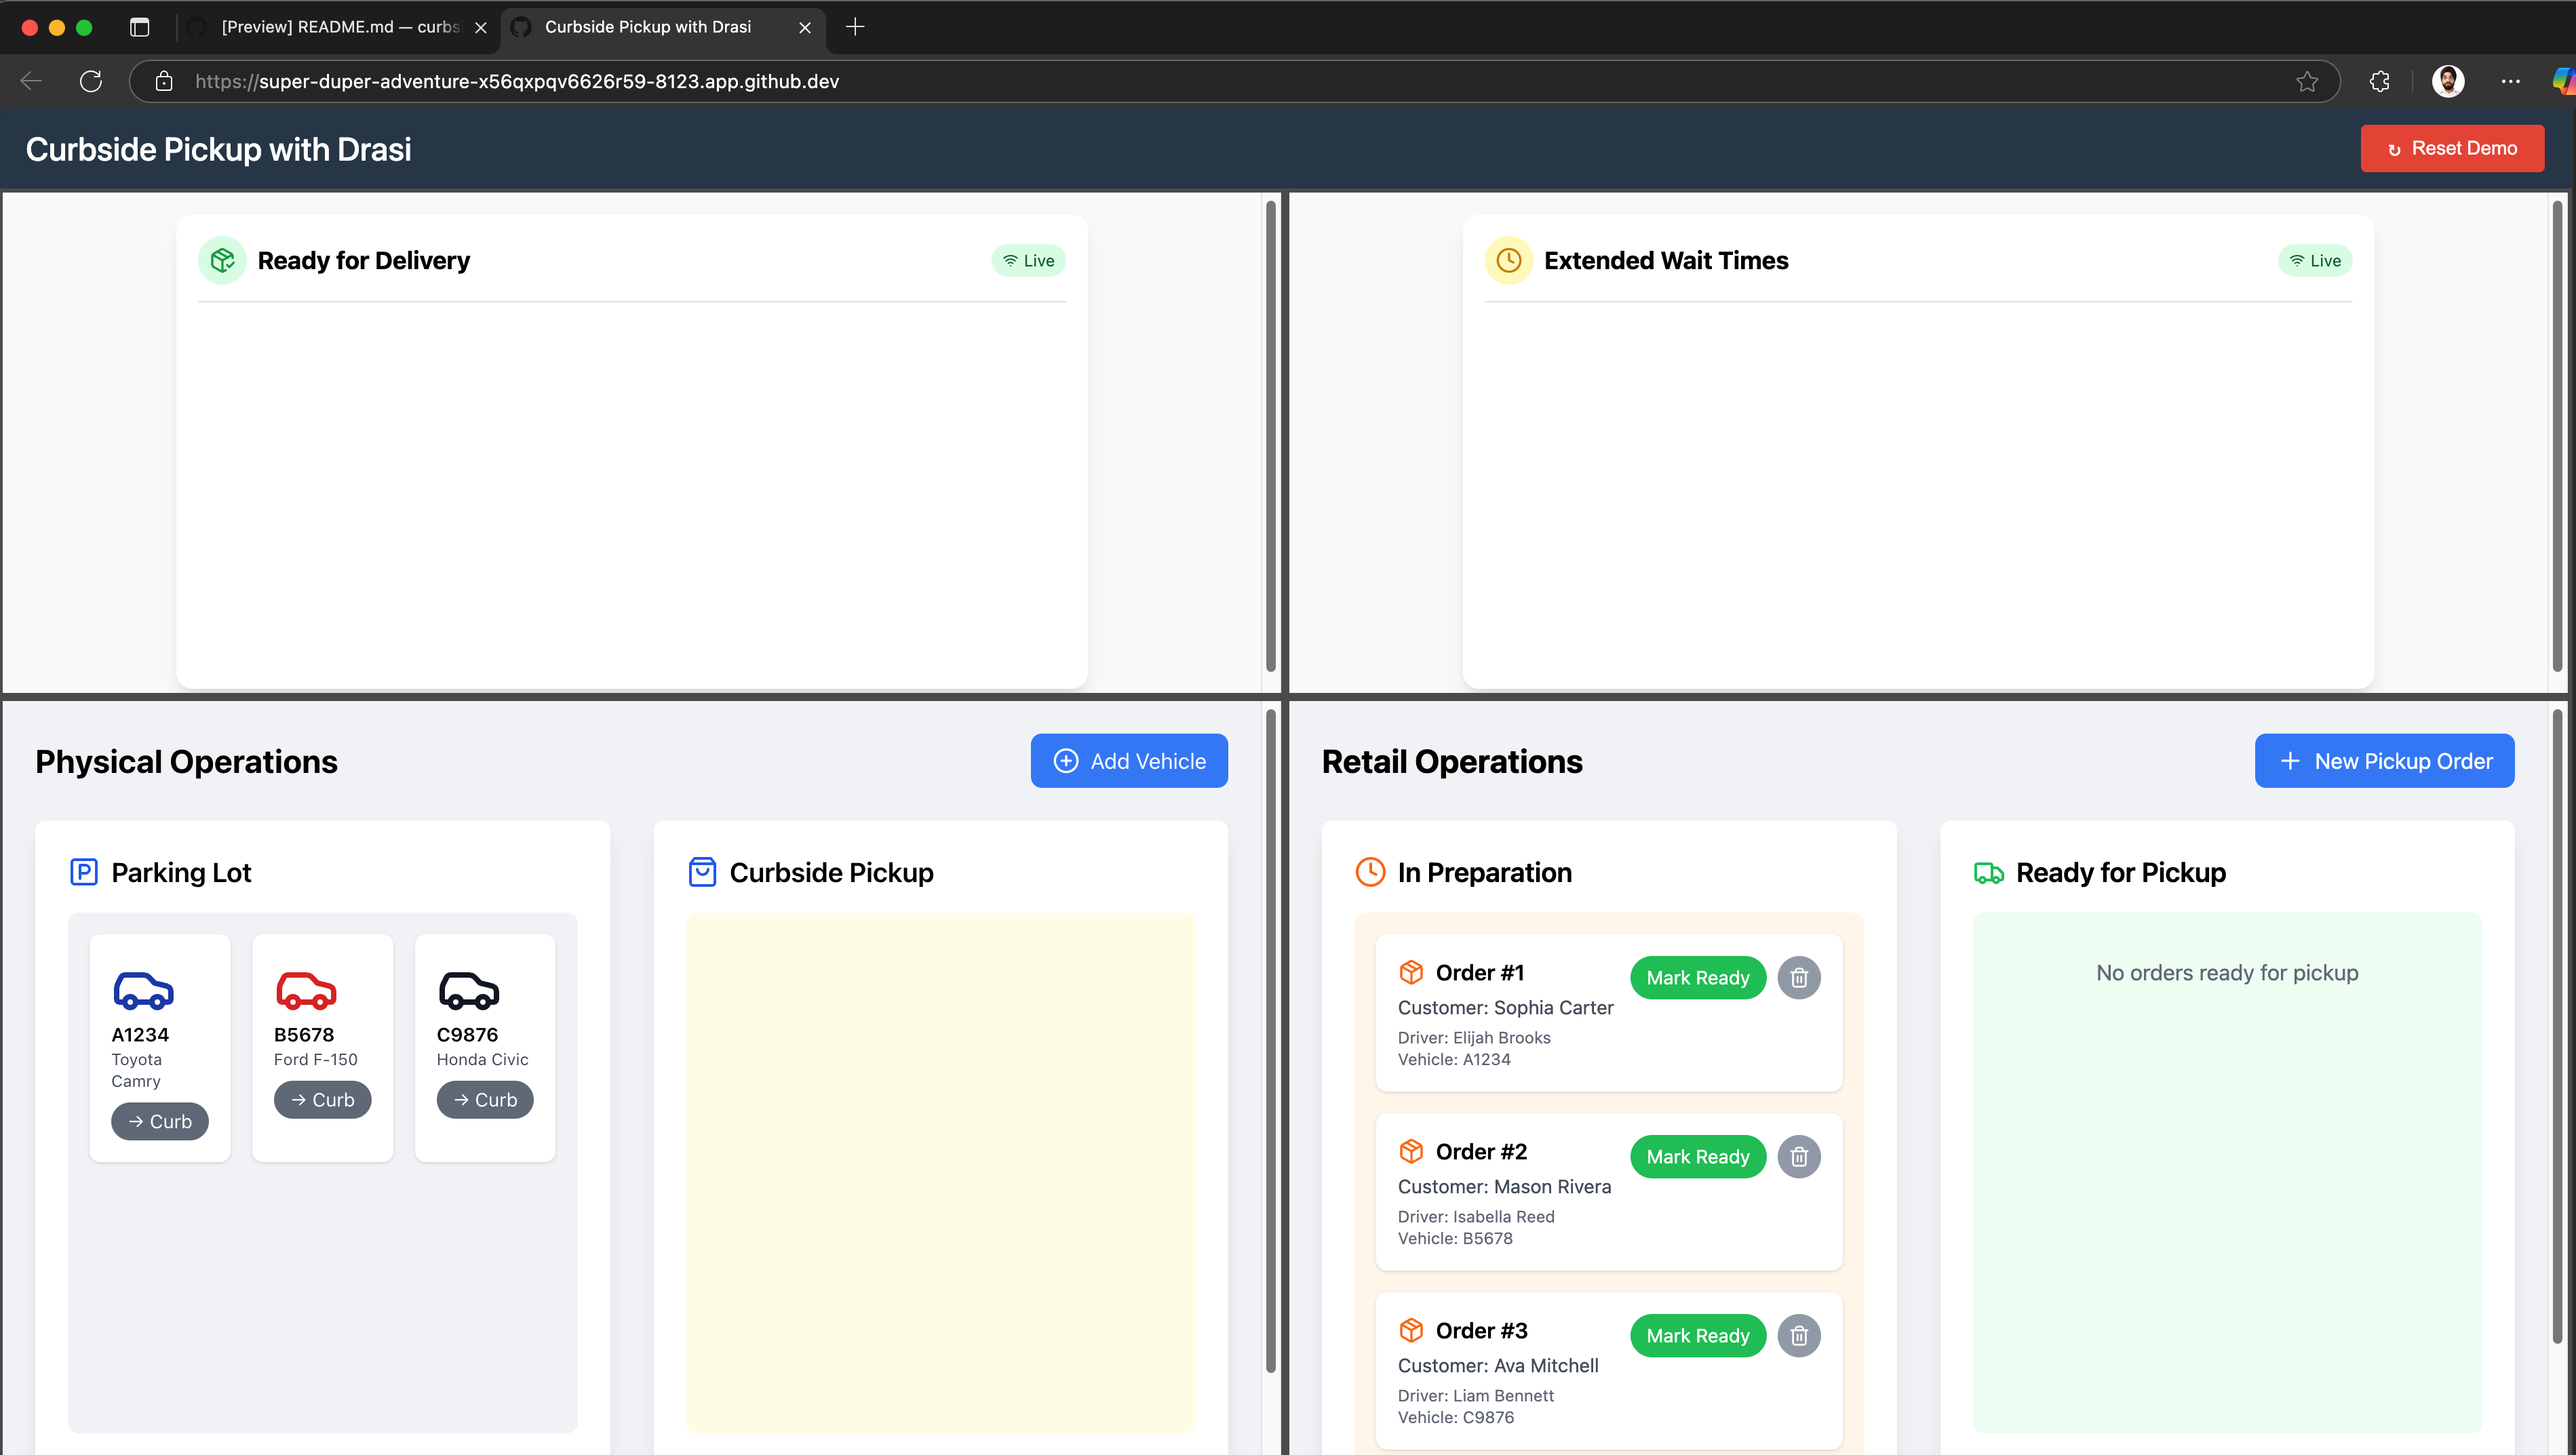Bookmark the page with the star icon
The image size is (2576, 1455).
[2308, 81]
